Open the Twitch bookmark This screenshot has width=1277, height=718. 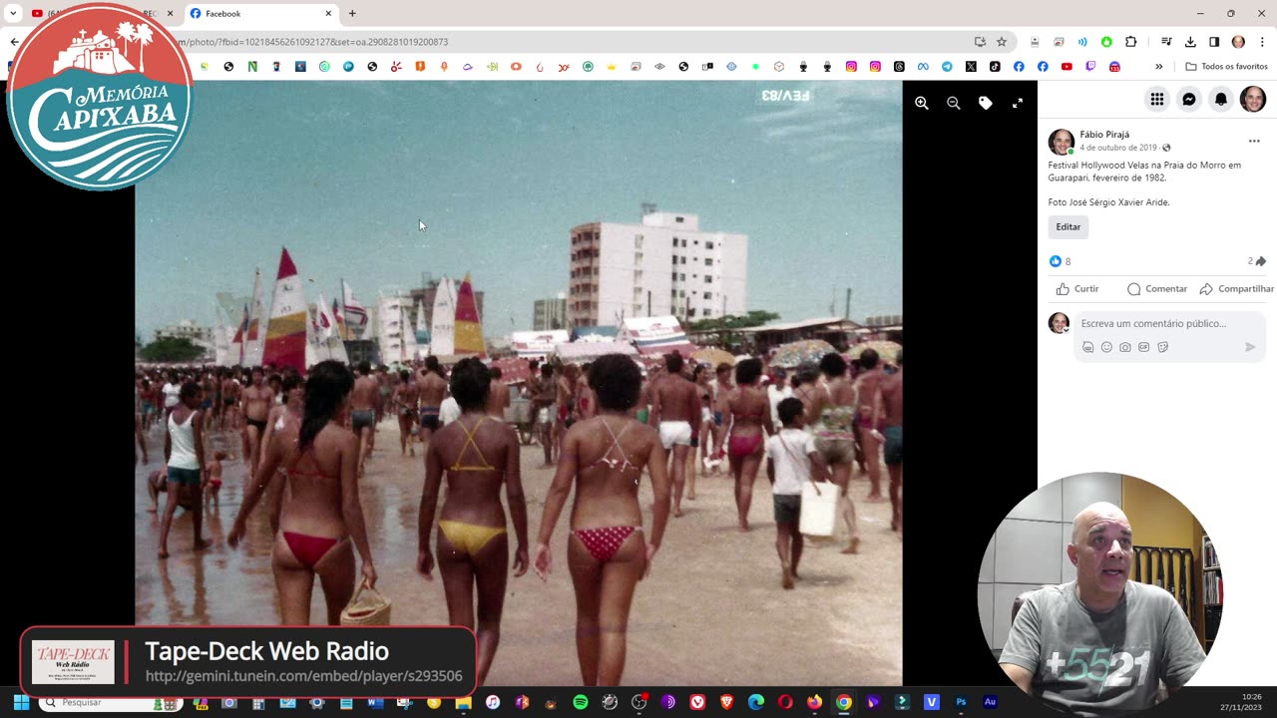(1090, 67)
